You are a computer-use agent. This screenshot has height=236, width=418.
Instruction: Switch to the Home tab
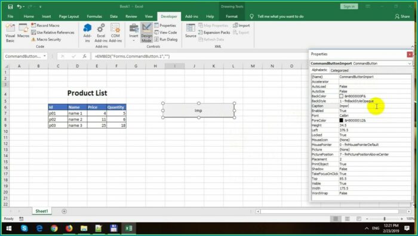(x=29, y=17)
